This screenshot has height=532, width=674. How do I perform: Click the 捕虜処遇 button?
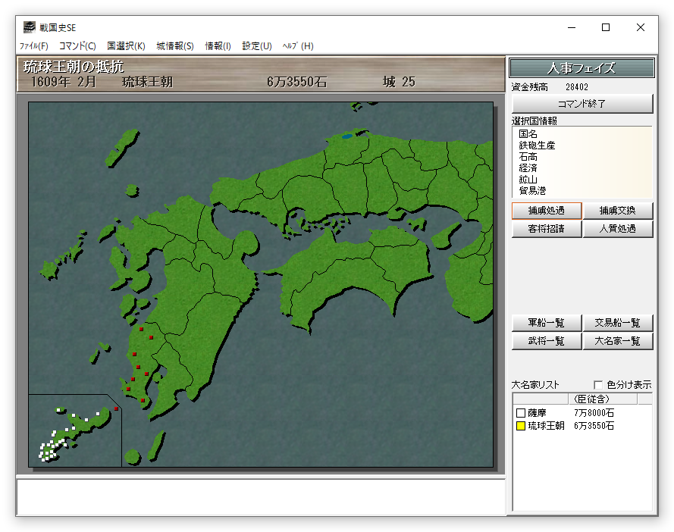[546, 211]
